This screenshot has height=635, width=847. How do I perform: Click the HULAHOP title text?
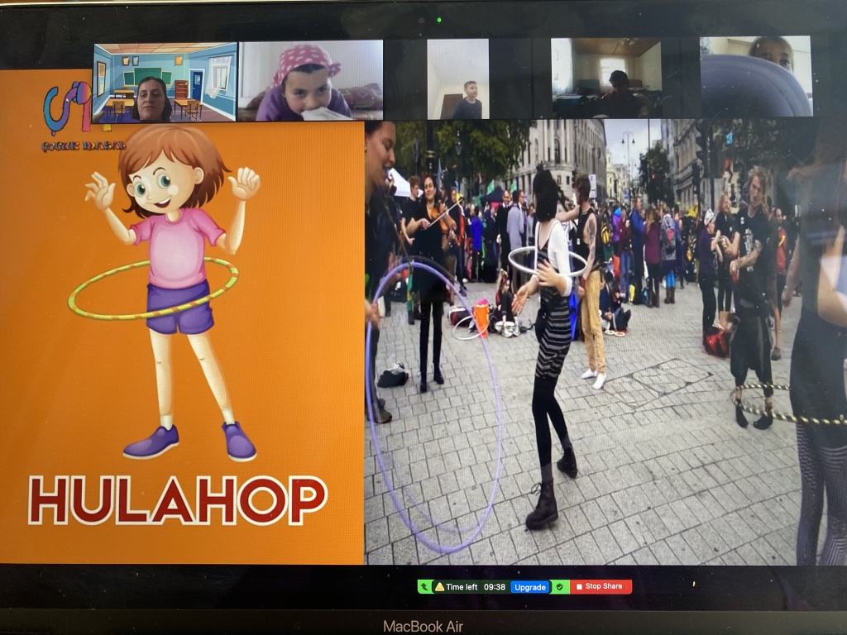click(x=178, y=499)
